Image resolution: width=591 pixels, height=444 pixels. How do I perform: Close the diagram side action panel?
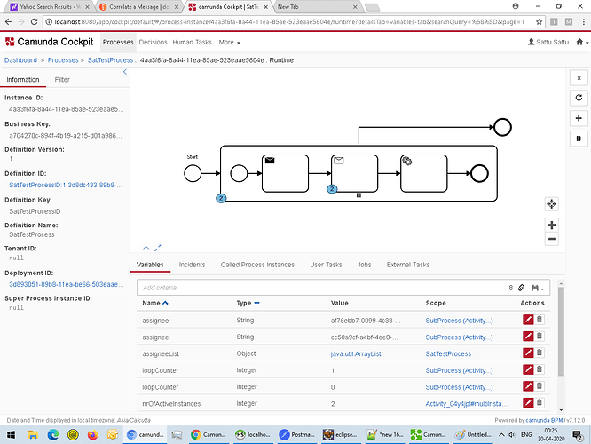(x=579, y=78)
